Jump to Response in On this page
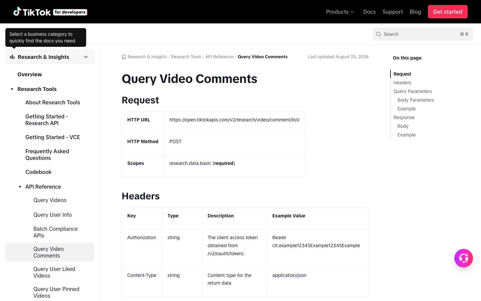 coord(404,117)
